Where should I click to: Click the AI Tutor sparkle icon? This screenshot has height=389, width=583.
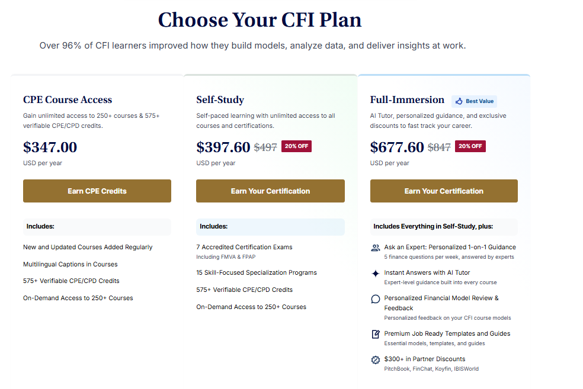click(x=376, y=274)
